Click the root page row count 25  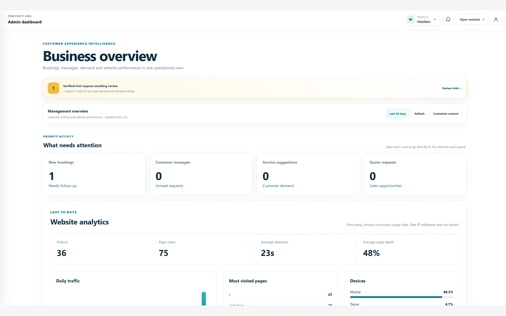330,295
